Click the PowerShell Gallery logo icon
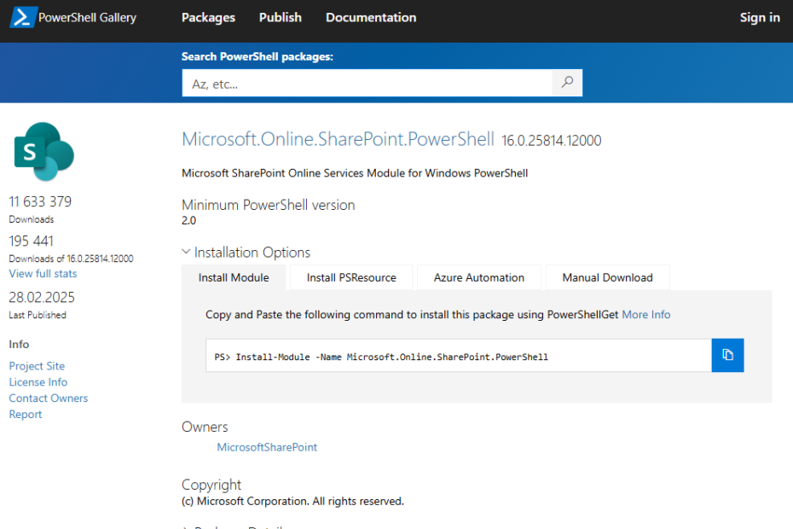This screenshot has height=529, width=793. point(23,17)
